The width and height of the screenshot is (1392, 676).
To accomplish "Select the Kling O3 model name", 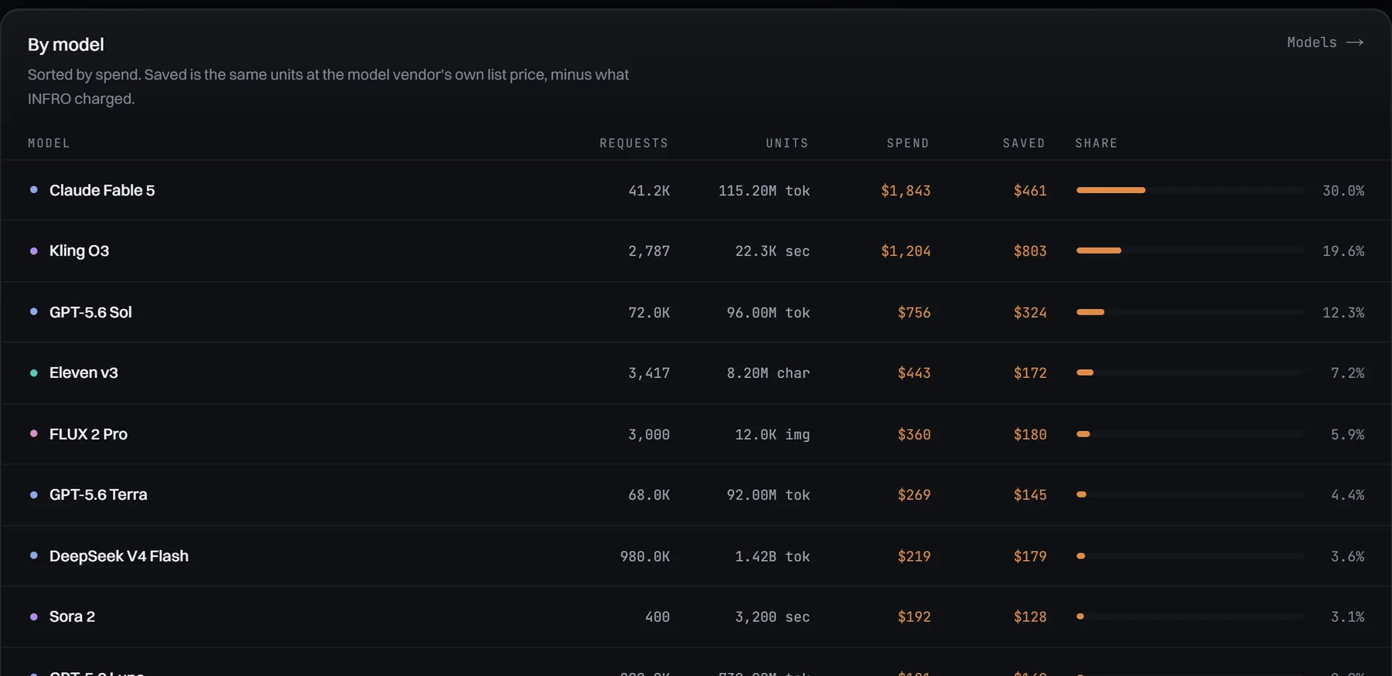I will pos(79,251).
